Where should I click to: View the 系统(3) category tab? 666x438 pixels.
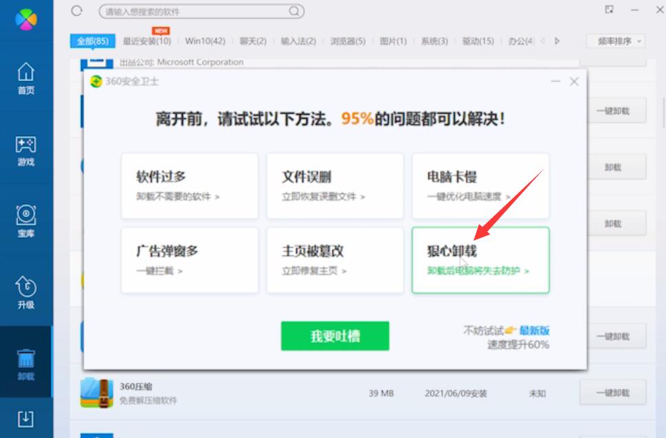(434, 41)
